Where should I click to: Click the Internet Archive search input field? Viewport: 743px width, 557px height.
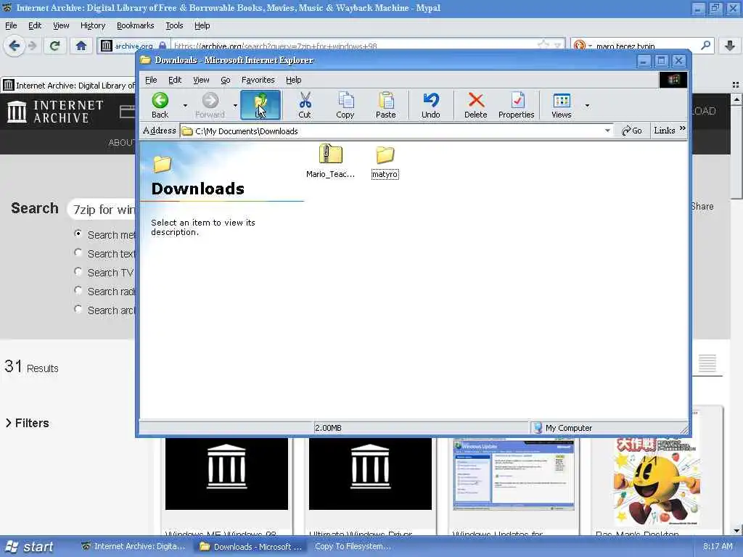point(102,210)
